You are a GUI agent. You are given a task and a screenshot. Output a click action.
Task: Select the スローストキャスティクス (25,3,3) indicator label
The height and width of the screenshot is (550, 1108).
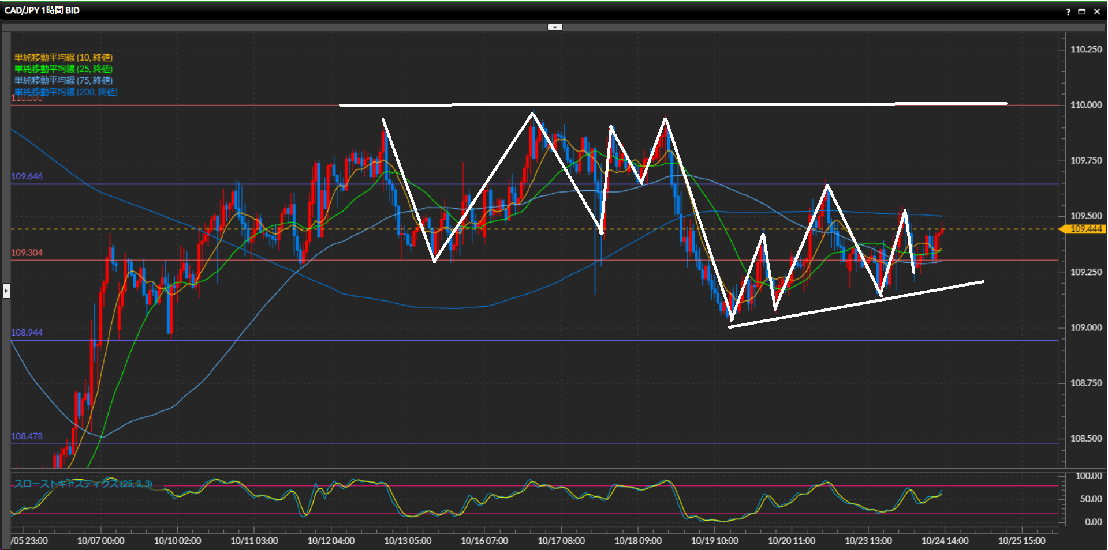(x=83, y=484)
